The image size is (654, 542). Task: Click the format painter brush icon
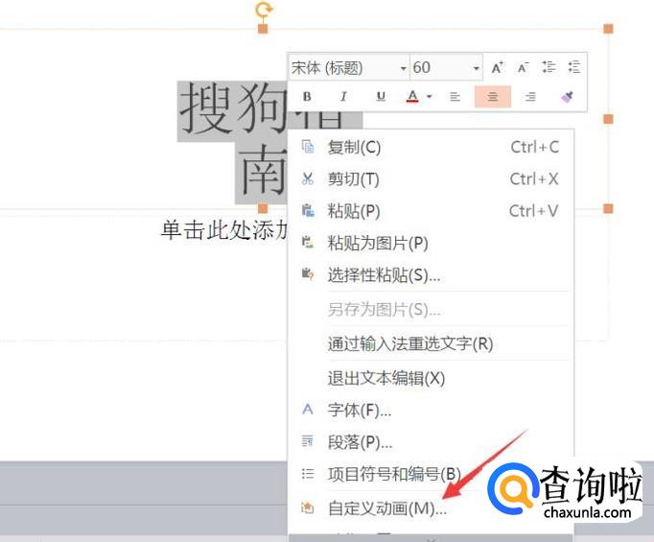(567, 97)
